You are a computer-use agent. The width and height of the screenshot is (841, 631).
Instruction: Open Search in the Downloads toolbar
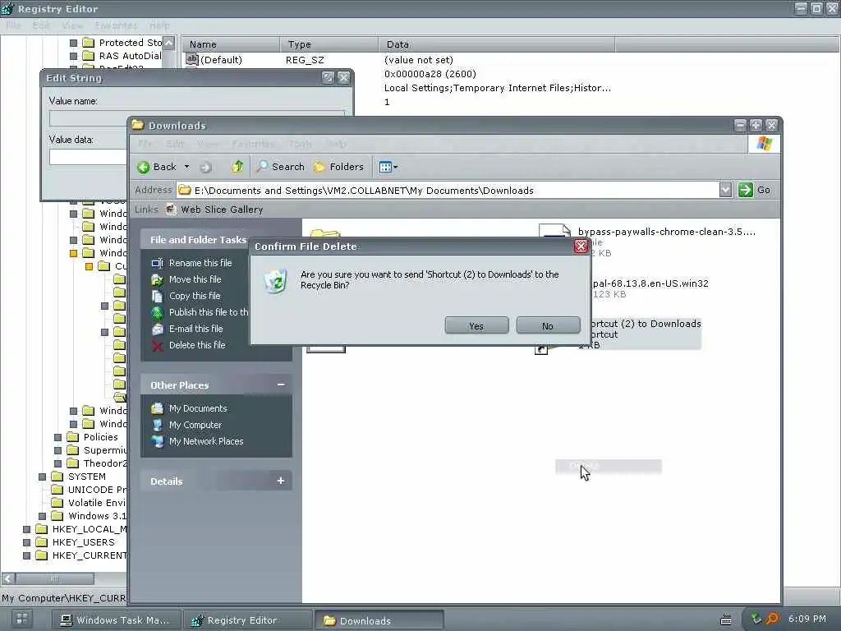coord(280,167)
